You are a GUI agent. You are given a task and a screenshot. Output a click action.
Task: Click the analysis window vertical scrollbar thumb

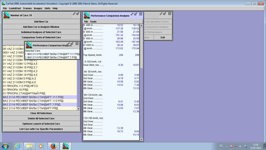click(x=141, y=47)
